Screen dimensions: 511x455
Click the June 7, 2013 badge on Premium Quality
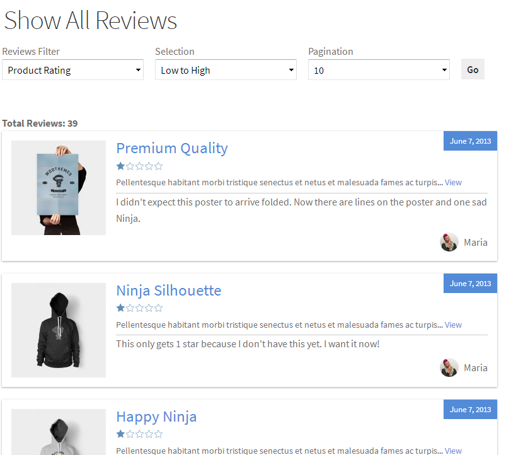470,141
